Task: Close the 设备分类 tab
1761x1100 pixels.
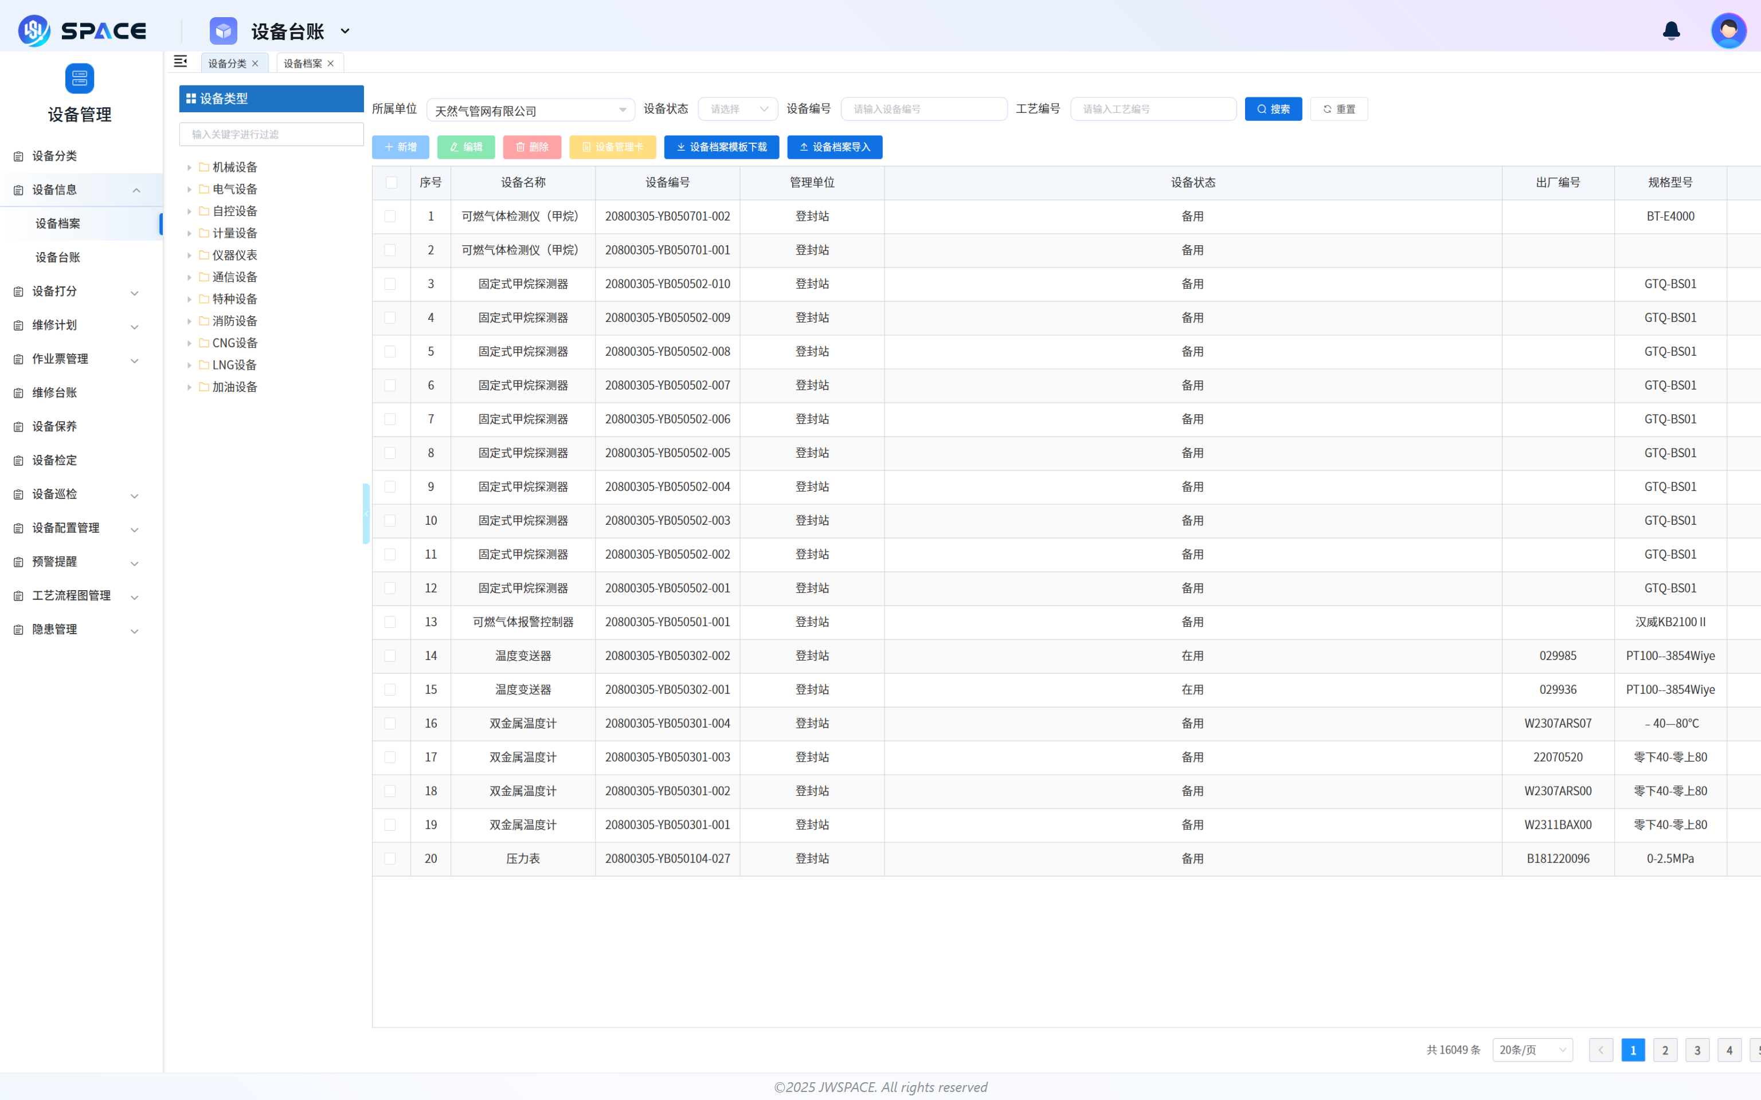Action: click(x=256, y=64)
